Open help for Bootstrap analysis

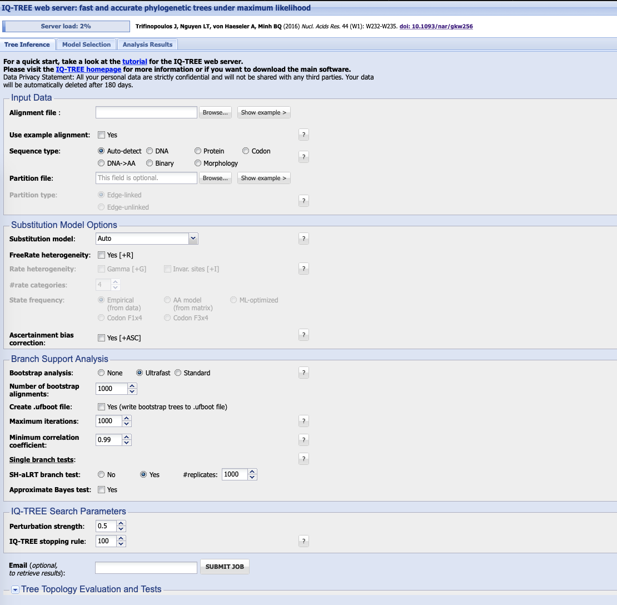303,373
